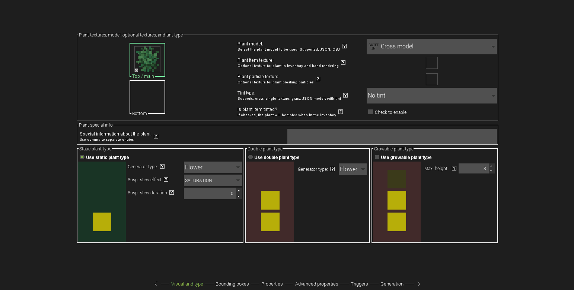The image size is (574, 290).
Task: View help for static Generator type
Action: tap(162, 166)
